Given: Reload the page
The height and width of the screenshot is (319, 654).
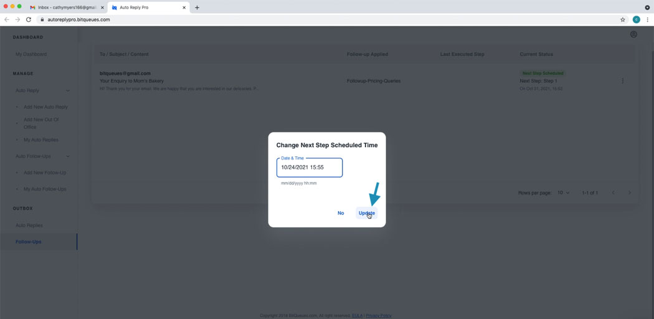Looking at the screenshot, I should 29,19.
